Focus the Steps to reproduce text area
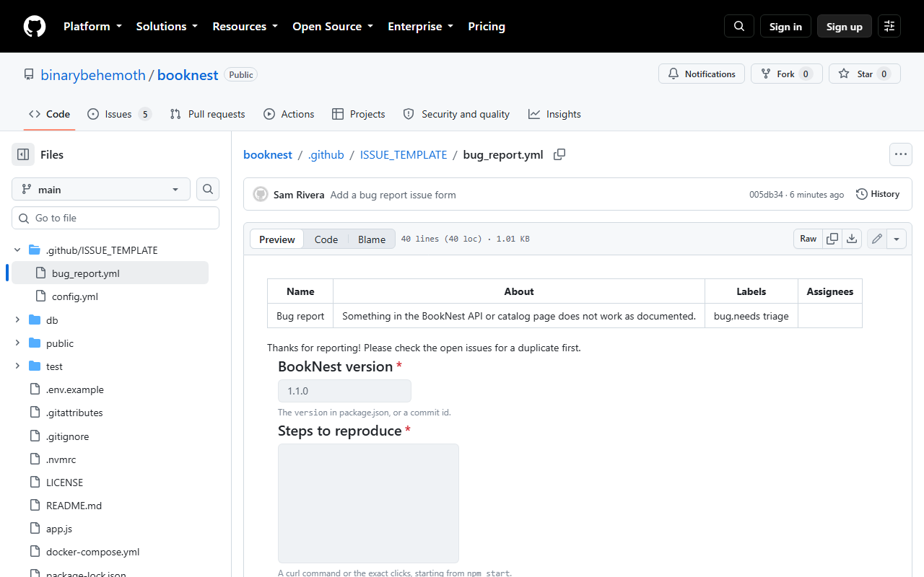The width and height of the screenshot is (924, 577). tap(368, 503)
